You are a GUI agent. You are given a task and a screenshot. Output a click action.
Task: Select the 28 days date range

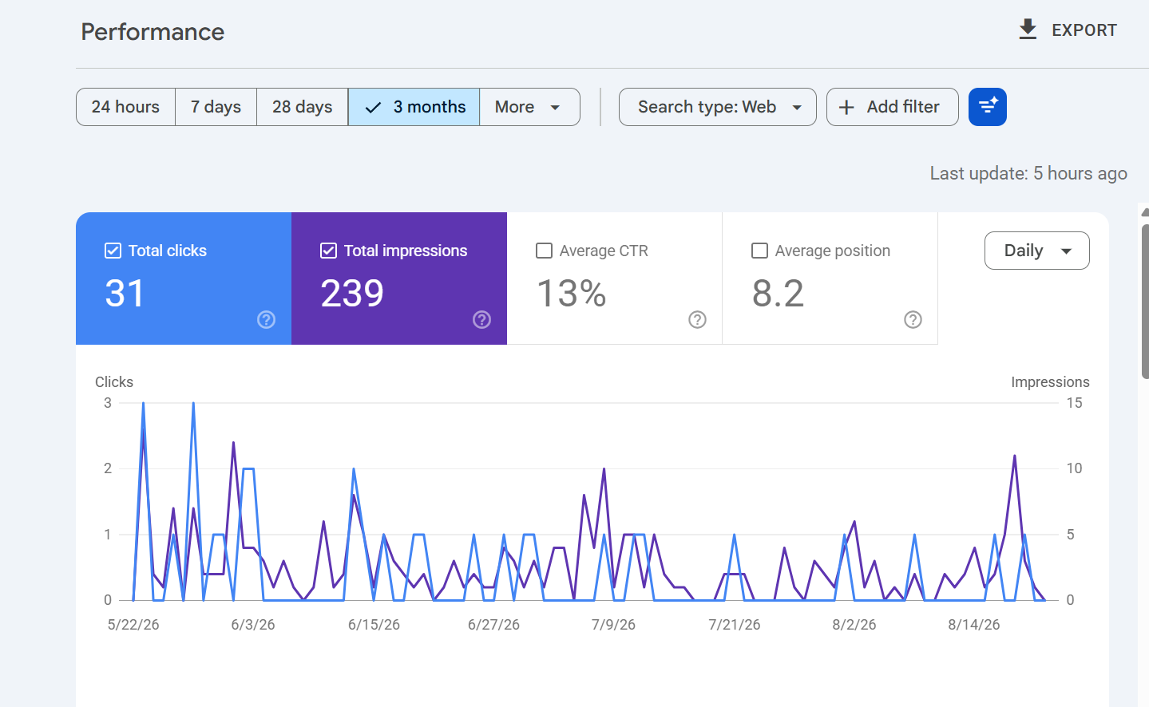(x=302, y=107)
